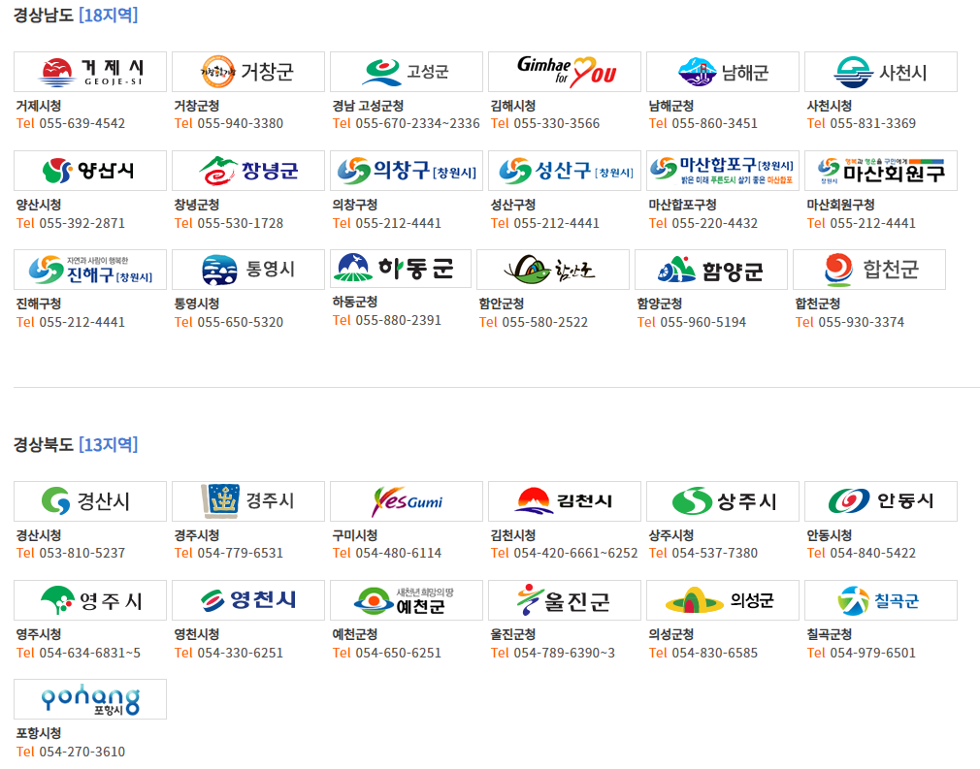Open the 거제시 (Geoje-si) logo banner
The width and height of the screenshot is (980, 769).
90,72
